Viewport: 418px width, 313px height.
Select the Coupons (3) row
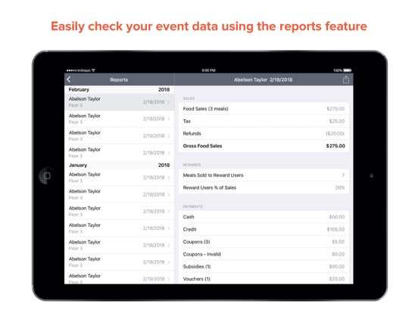point(264,242)
